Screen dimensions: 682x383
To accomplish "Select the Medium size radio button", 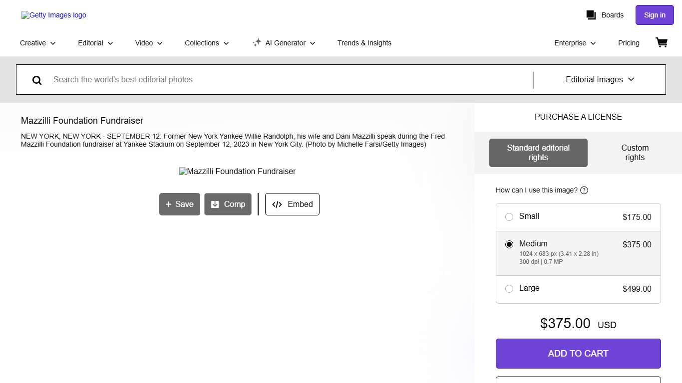I will 509,244.
